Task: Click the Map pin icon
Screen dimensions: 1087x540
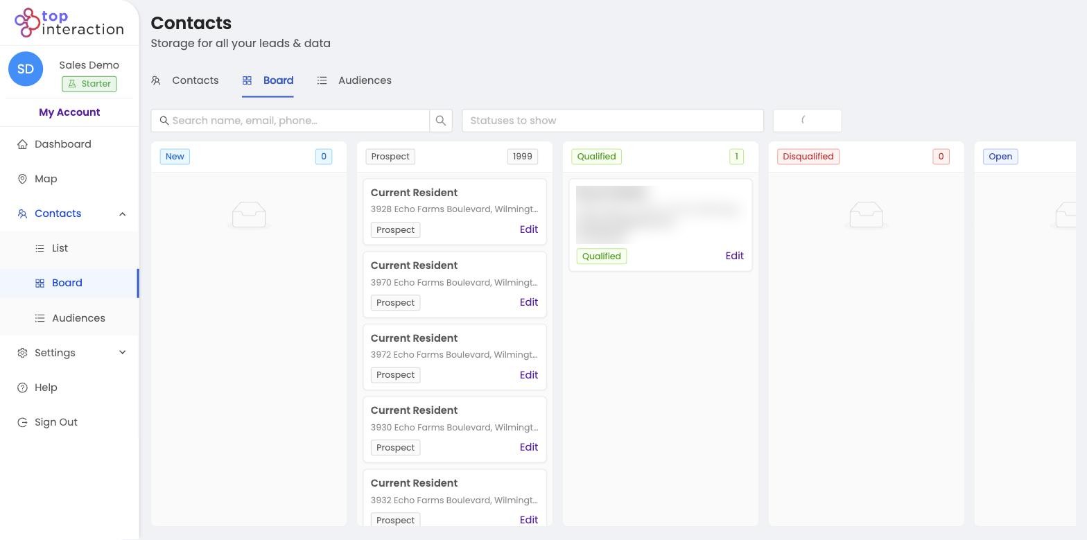Action: 22,179
